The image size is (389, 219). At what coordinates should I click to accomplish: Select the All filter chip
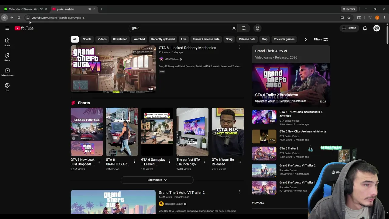click(x=74, y=39)
